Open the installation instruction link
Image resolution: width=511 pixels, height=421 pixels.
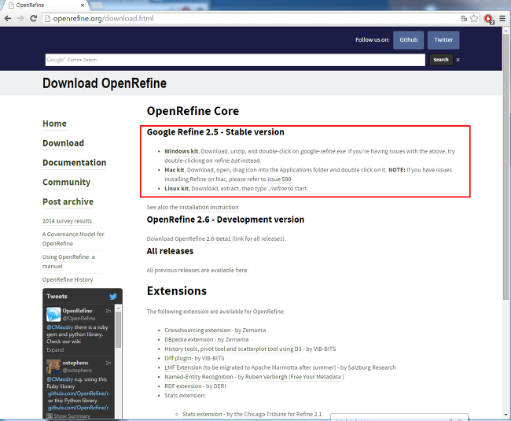pos(208,208)
